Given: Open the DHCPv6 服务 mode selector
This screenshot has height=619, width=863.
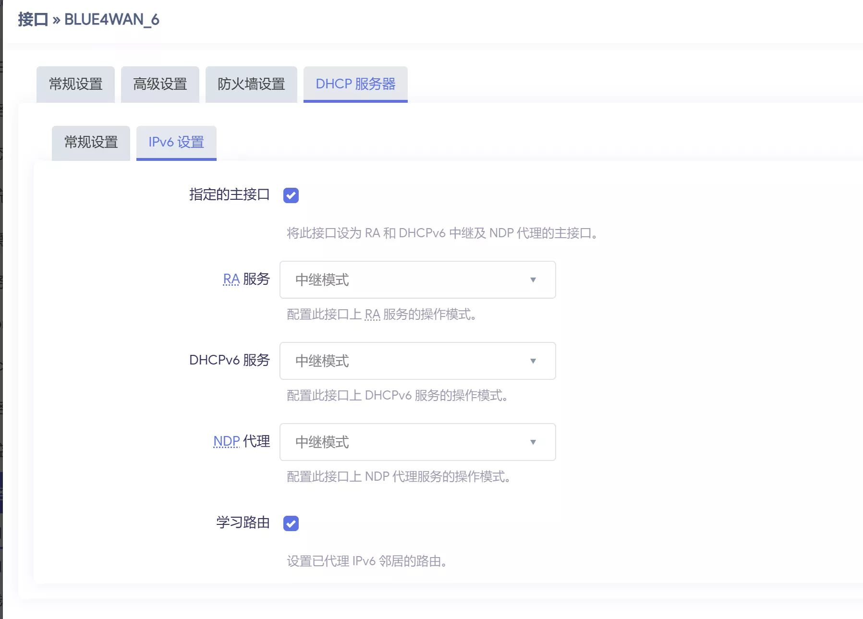Looking at the screenshot, I should pyautogui.click(x=417, y=361).
